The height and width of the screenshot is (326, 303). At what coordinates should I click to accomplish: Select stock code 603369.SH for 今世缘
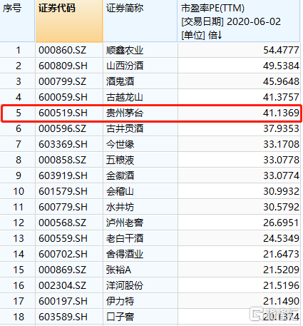coord(69,144)
